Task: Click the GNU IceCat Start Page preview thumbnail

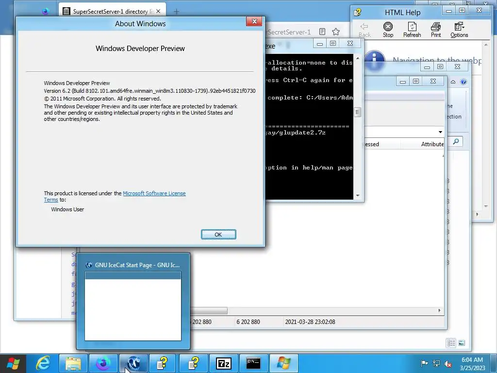Action: tap(133, 306)
